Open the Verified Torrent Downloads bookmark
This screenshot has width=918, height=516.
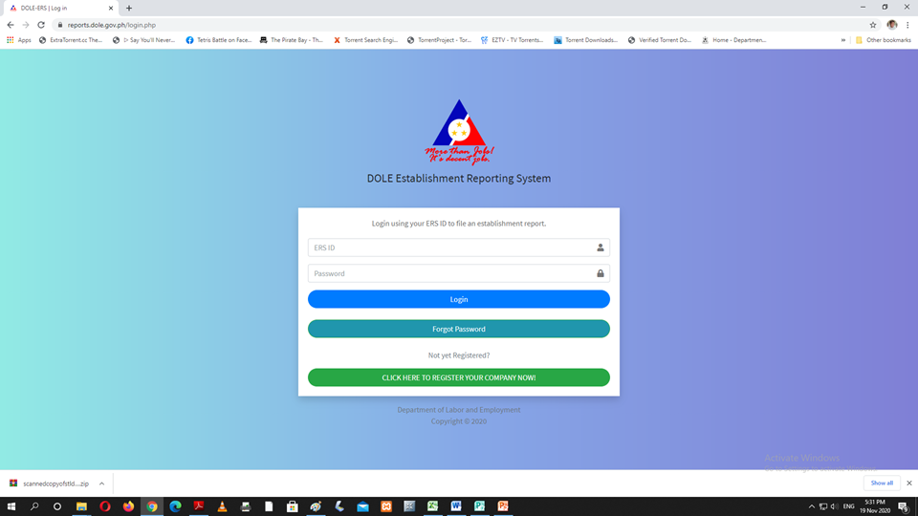point(660,40)
